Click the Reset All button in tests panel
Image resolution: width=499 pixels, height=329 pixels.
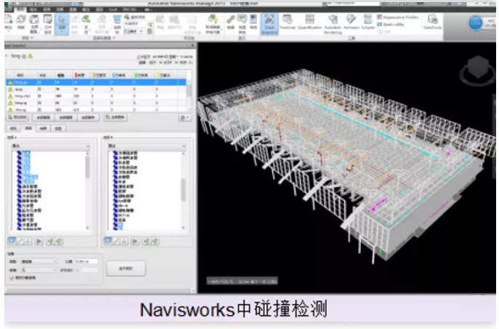coord(44,117)
